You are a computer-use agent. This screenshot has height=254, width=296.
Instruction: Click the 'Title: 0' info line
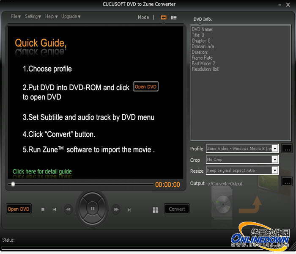[x=197, y=35]
